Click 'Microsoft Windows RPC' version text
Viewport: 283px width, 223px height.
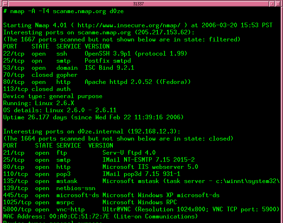click(x=139, y=202)
